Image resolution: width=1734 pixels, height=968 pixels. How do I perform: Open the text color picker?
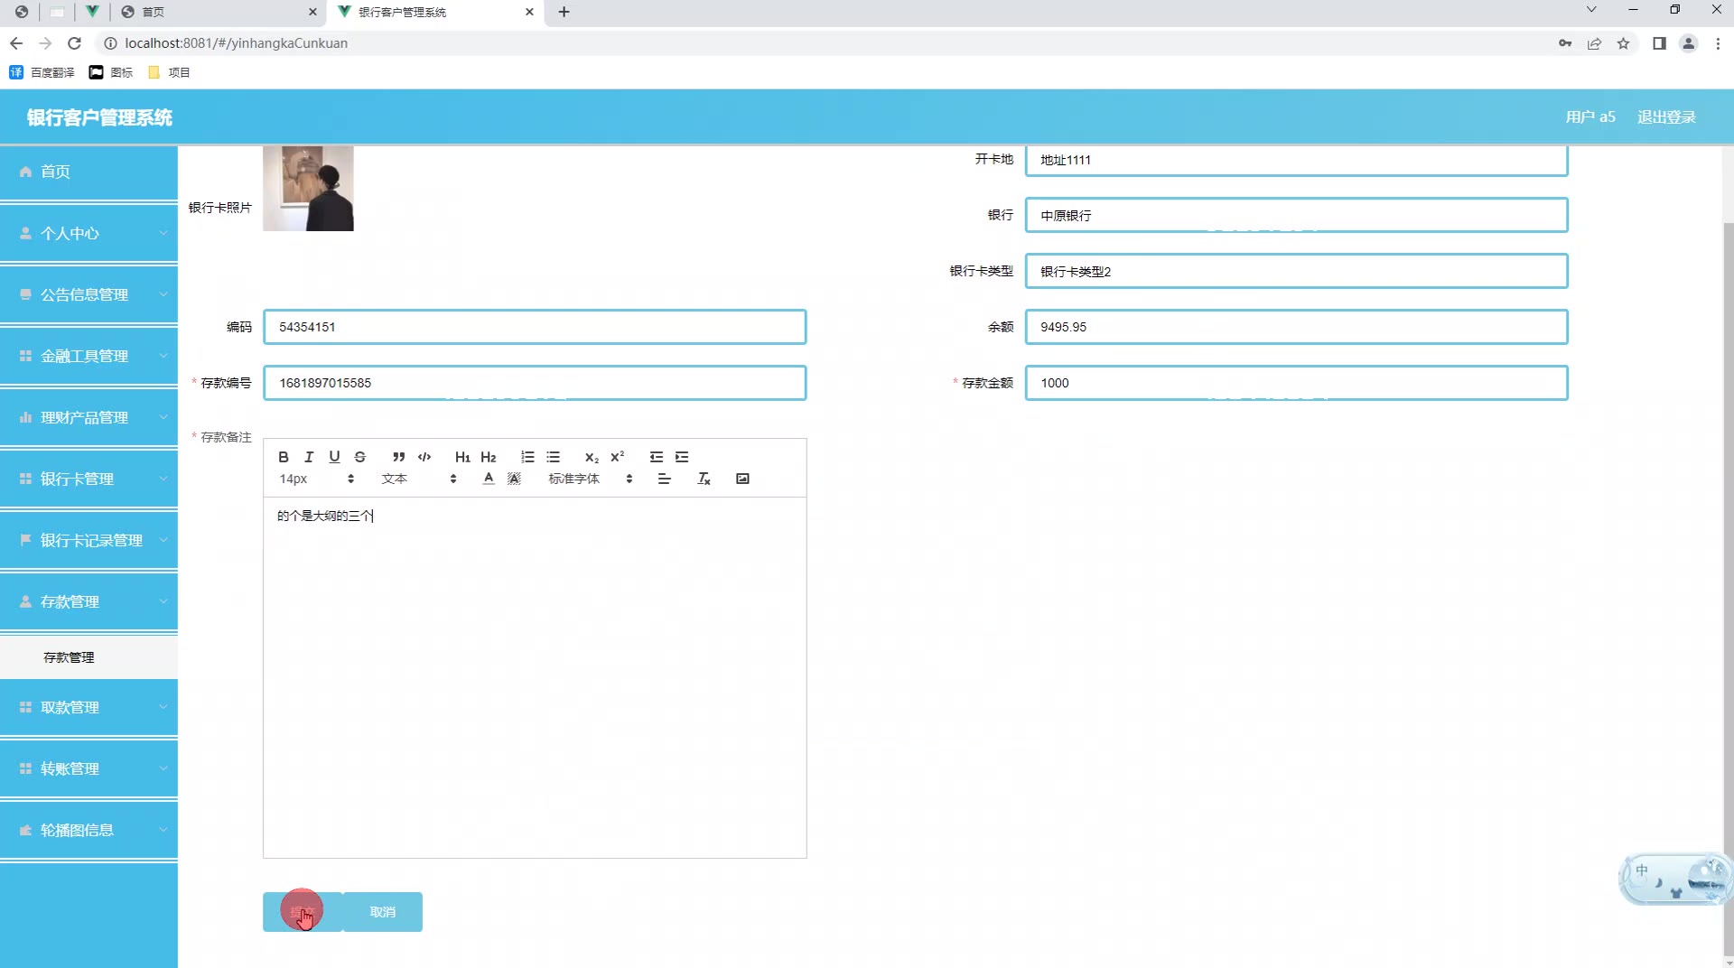click(489, 479)
